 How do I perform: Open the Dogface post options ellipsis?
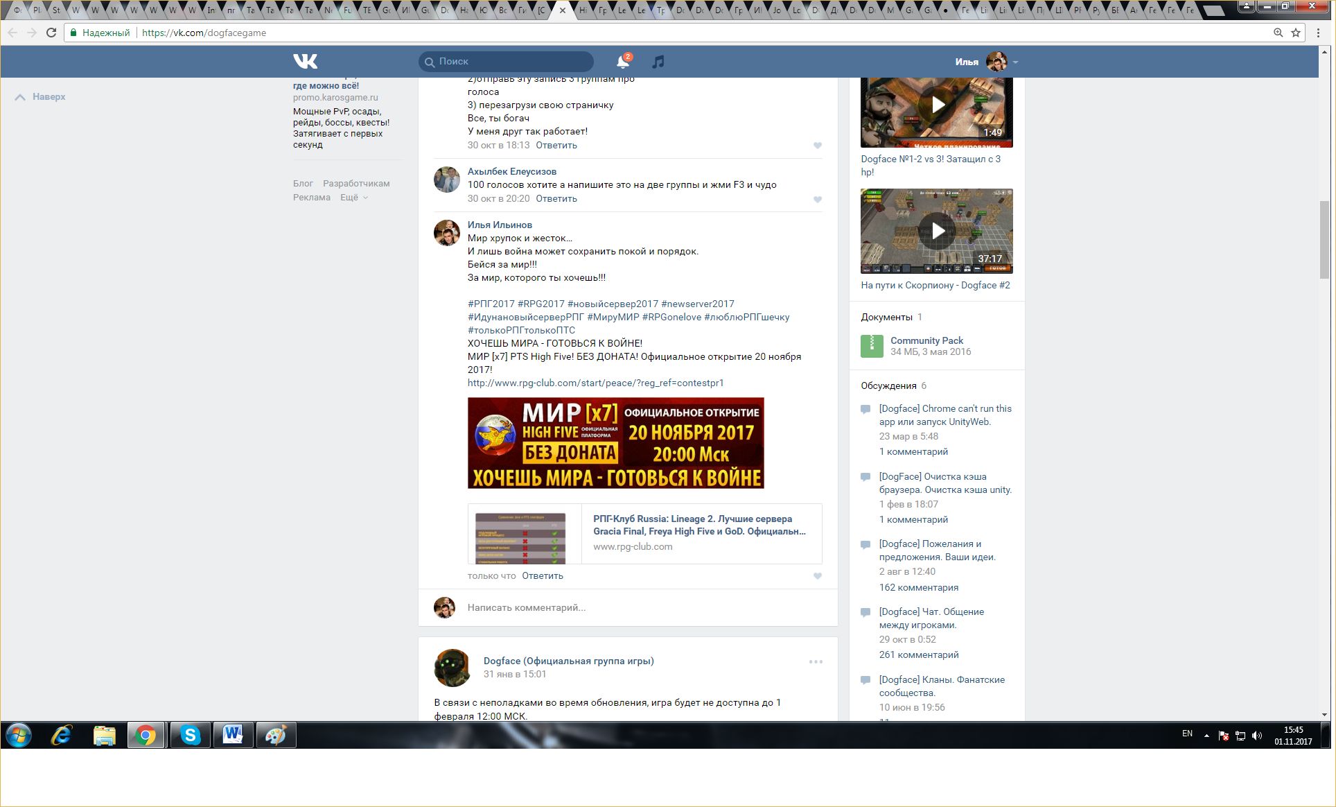816,662
